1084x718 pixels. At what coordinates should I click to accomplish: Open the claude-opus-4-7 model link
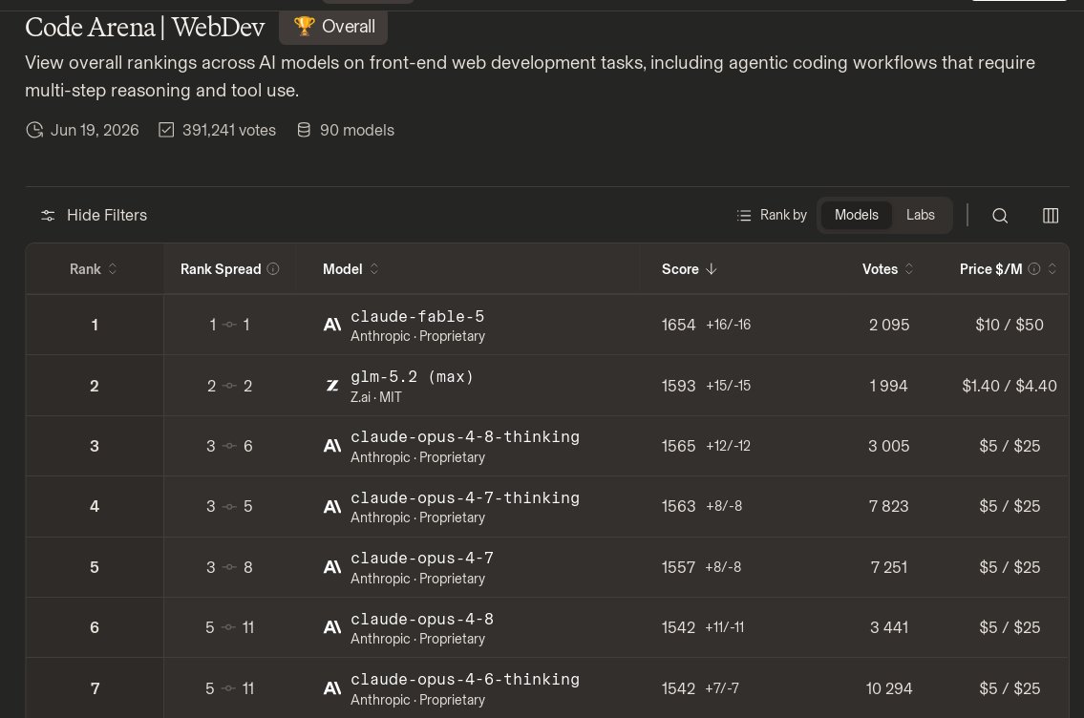pyautogui.click(x=422, y=559)
